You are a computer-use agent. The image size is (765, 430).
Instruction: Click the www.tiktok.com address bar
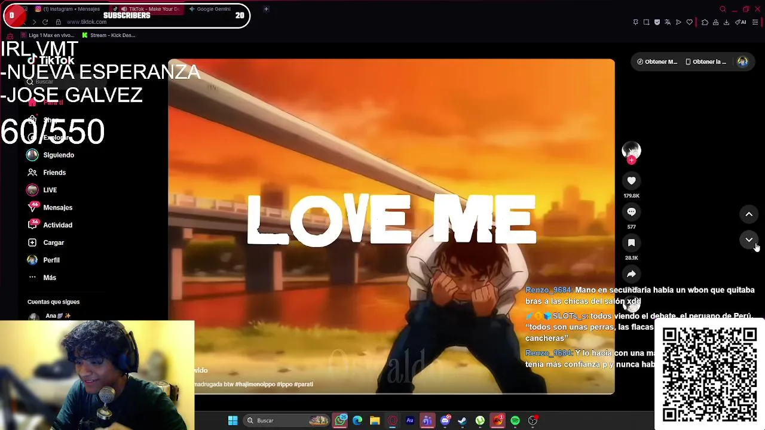tap(87, 22)
